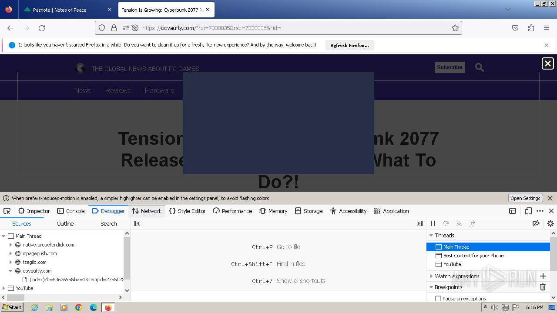Open the Application tab
Screen dimensions: 557x313
[391, 211]
